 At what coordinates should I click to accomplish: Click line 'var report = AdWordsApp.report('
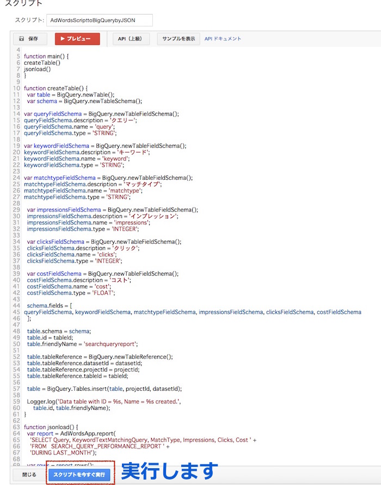(x=71, y=434)
